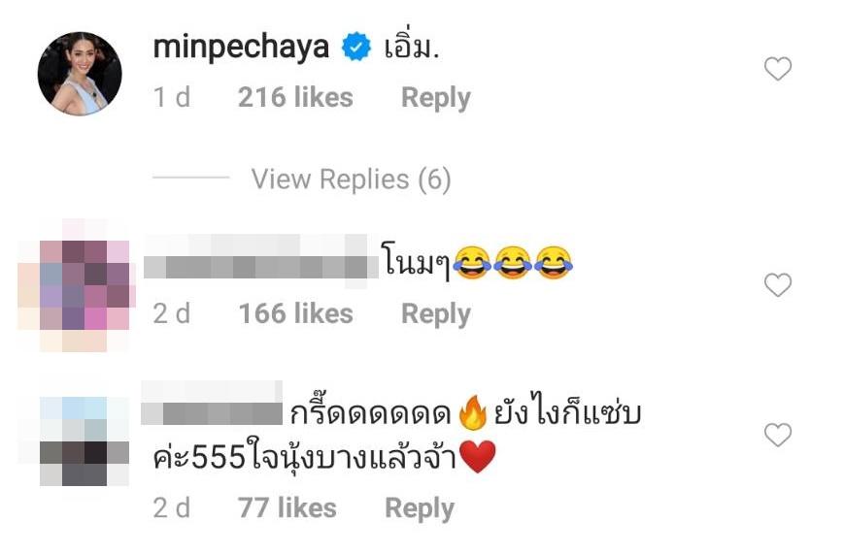844x554 pixels.
Task: Tap the heart beside the 166 likes comment
Action: (x=778, y=285)
